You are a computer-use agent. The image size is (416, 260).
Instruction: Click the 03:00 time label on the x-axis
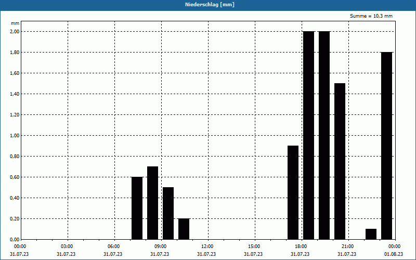(68, 246)
